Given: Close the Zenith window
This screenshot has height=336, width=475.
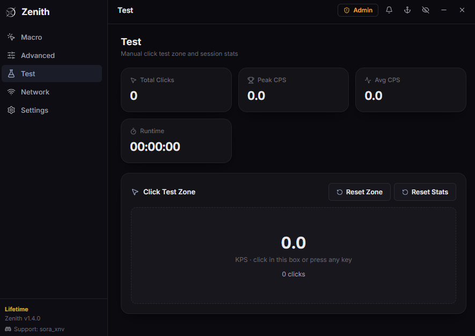Looking at the screenshot, I should pyautogui.click(x=462, y=10).
